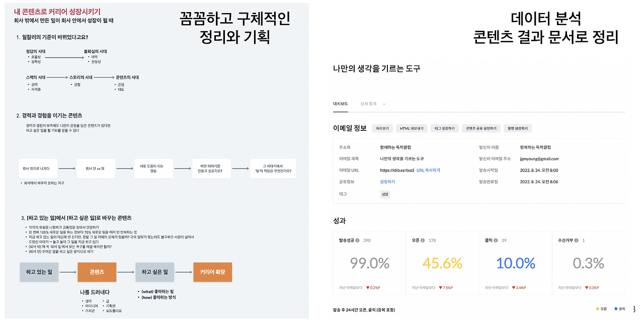644x325 pixels.
Task: Select the 성장 tag chip
Action: pyautogui.click(x=385, y=193)
